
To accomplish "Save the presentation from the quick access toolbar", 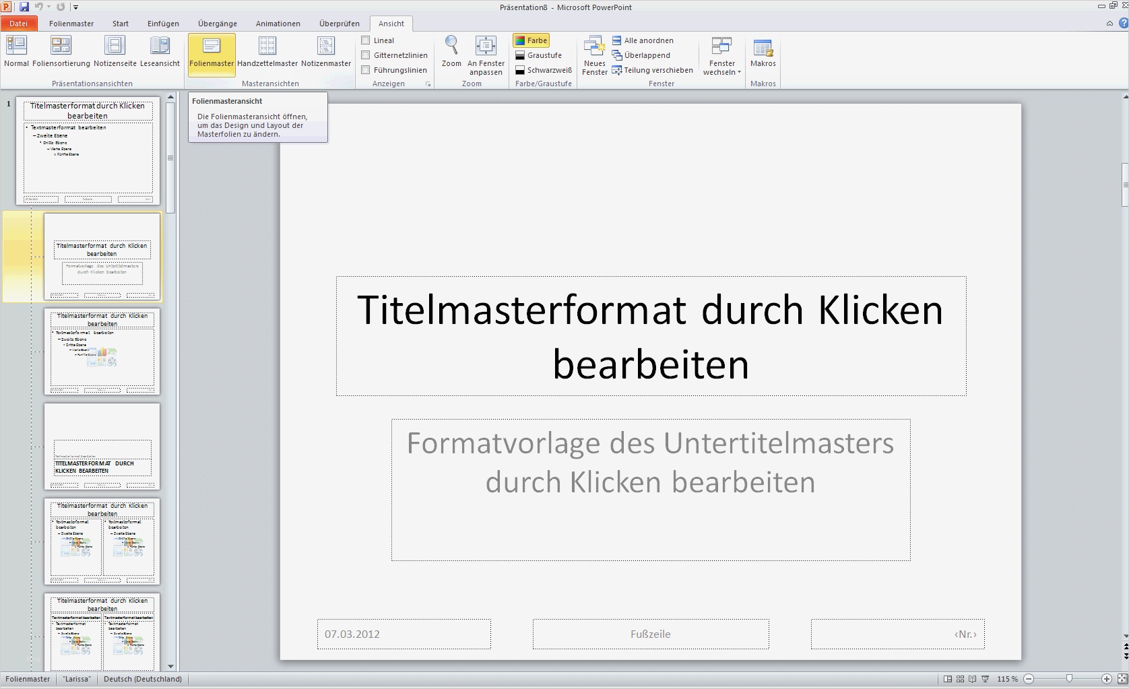I will tap(24, 7).
